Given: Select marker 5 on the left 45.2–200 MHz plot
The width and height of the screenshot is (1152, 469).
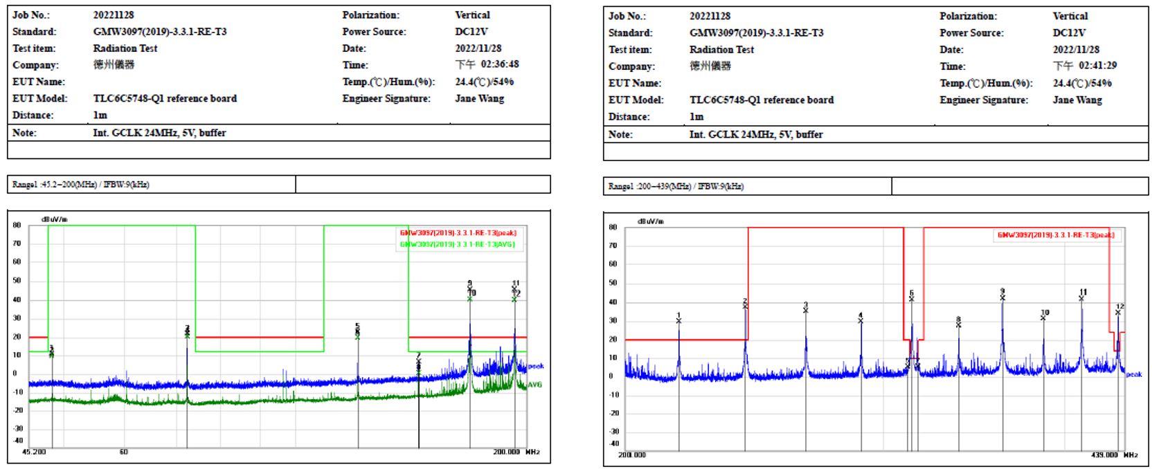Looking at the screenshot, I should tap(357, 333).
